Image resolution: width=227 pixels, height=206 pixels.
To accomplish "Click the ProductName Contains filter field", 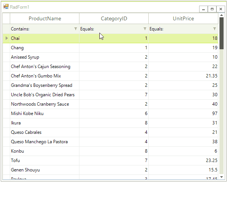I will 44,29.
